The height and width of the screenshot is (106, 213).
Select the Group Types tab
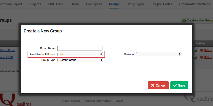tap(135, 4)
